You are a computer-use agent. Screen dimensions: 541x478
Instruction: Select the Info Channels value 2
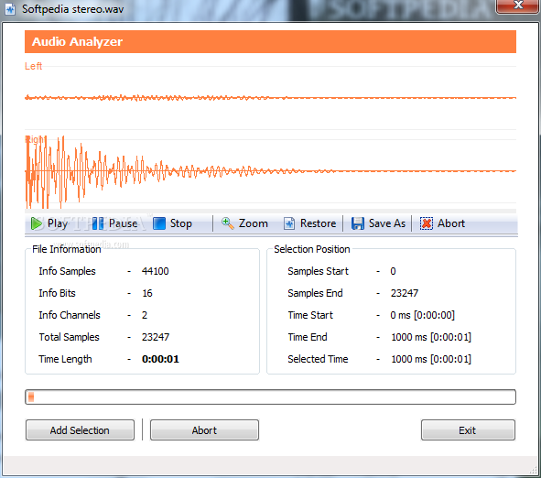tap(145, 315)
